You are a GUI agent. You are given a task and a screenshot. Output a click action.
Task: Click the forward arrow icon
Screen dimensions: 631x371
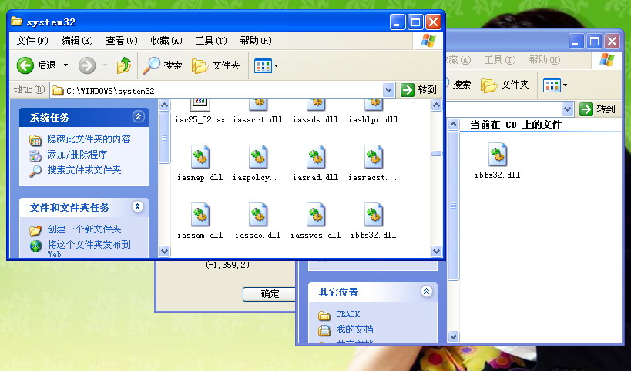[x=87, y=65]
